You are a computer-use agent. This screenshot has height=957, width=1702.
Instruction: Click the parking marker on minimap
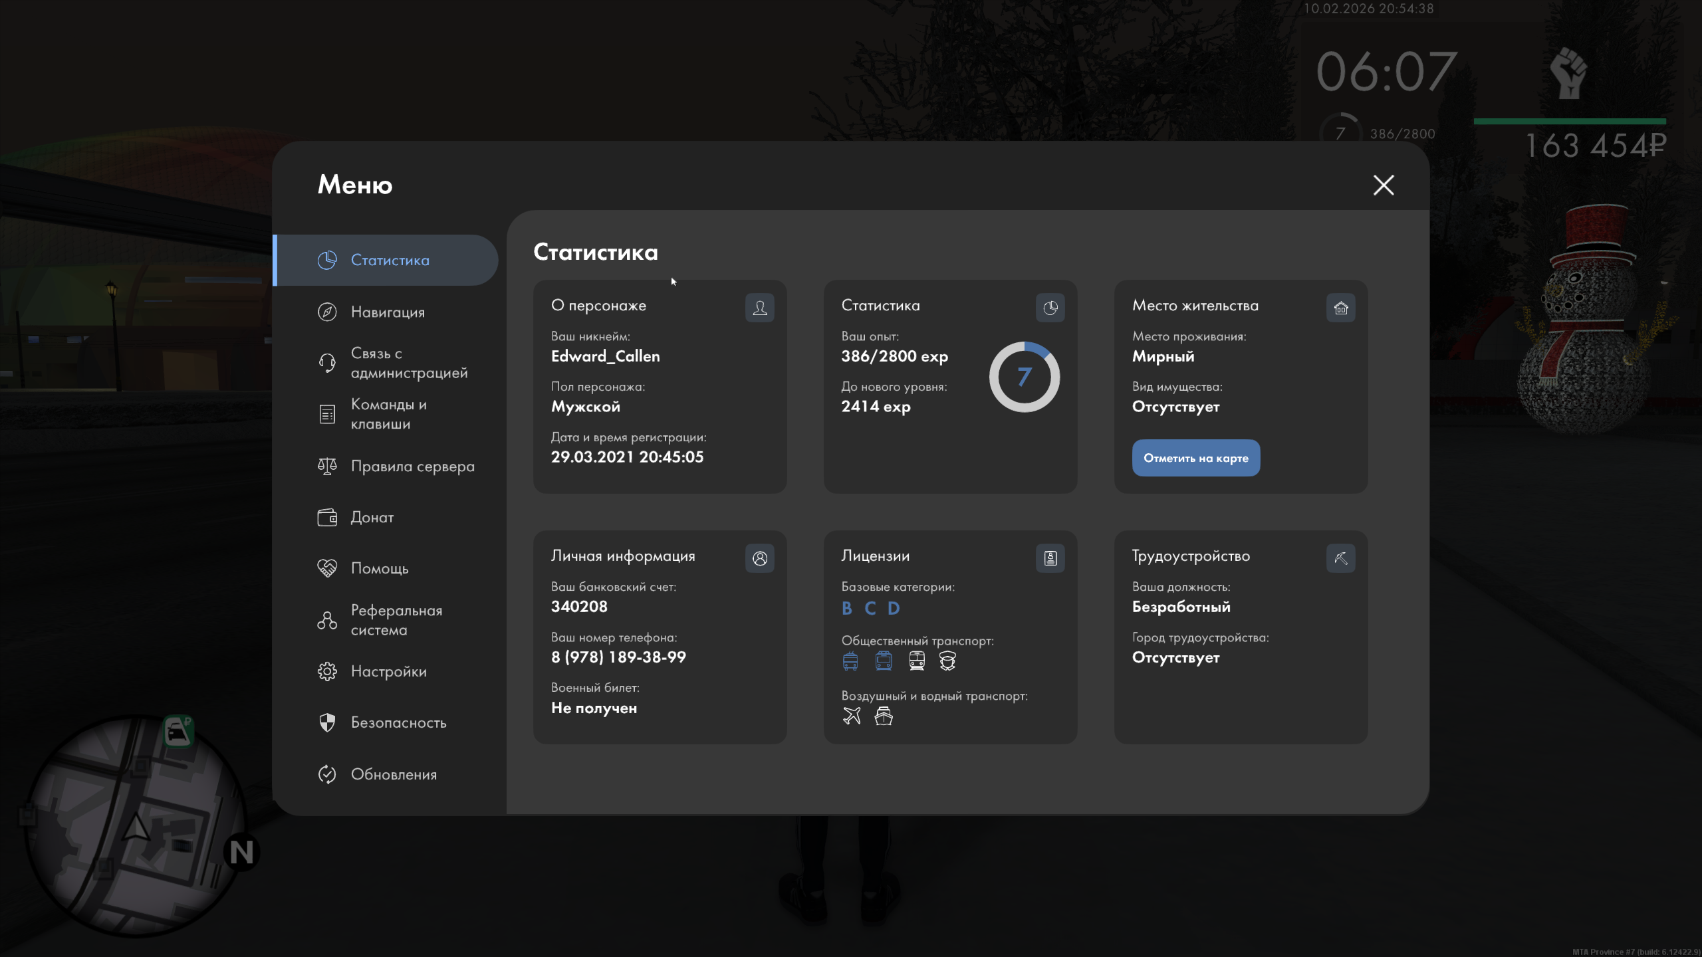(x=178, y=731)
